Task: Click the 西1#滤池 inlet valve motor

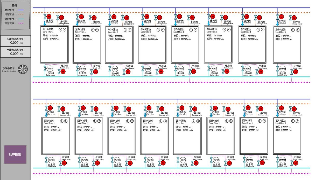Action: (50, 108)
